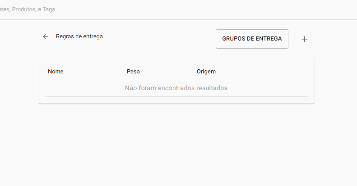Select the Peso header label

(133, 72)
